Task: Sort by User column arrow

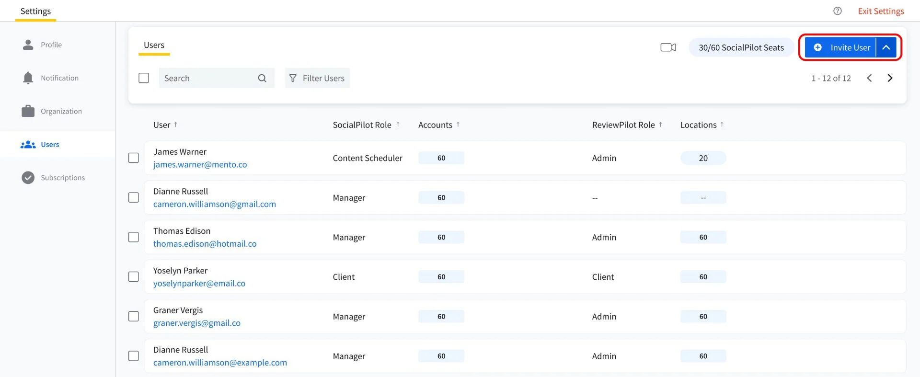Action: coord(176,125)
